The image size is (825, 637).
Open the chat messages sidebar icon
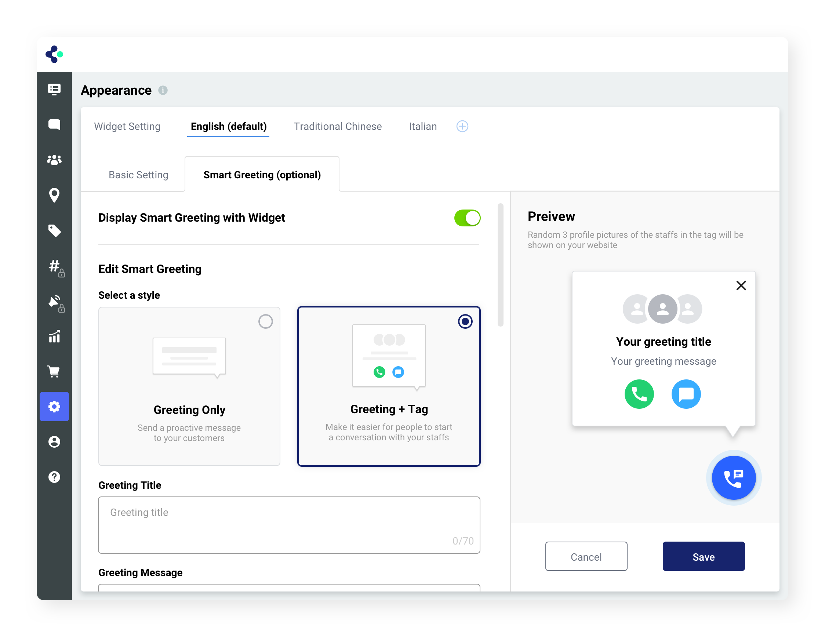tap(54, 125)
